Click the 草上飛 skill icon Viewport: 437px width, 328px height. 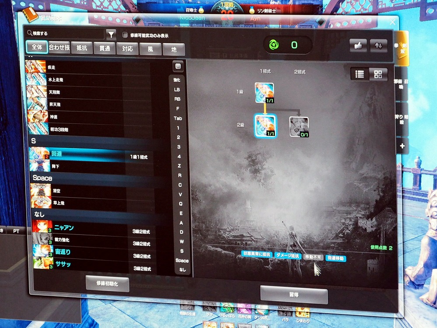tap(42, 202)
